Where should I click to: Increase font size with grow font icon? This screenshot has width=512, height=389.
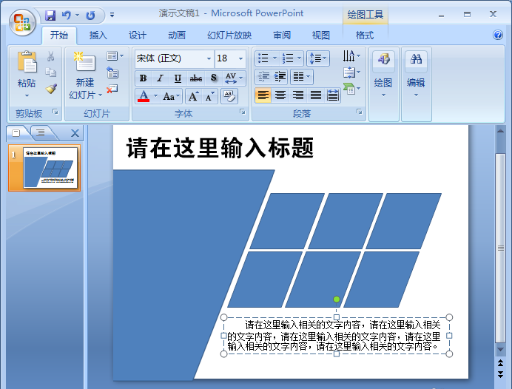point(192,96)
